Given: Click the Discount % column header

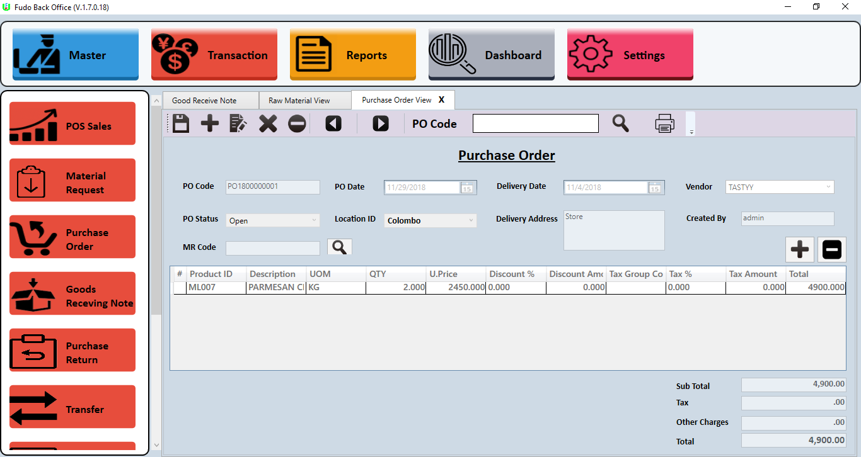Looking at the screenshot, I should [516, 274].
